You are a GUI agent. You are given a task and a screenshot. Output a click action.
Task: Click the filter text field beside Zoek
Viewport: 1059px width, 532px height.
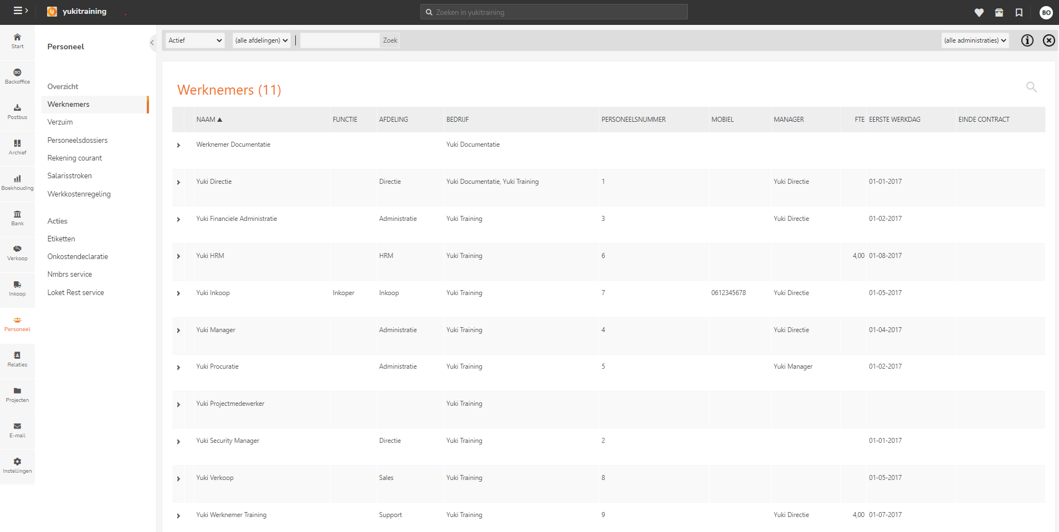point(340,40)
